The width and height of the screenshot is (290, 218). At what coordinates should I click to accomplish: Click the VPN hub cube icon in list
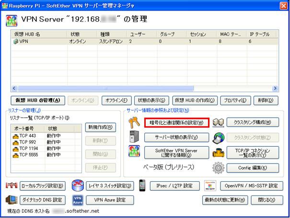click(16, 42)
